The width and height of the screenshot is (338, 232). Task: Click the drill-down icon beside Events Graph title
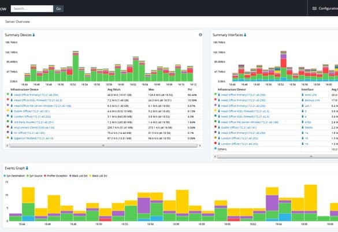[x=27, y=168]
